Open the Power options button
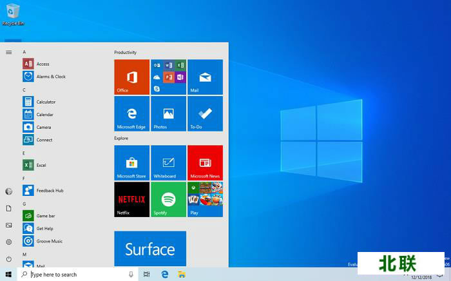This screenshot has width=451, height=281. pyautogui.click(x=8, y=258)
